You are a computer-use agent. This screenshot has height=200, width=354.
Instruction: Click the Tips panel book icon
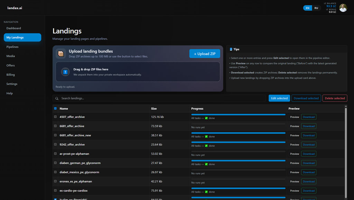[231, 49]
